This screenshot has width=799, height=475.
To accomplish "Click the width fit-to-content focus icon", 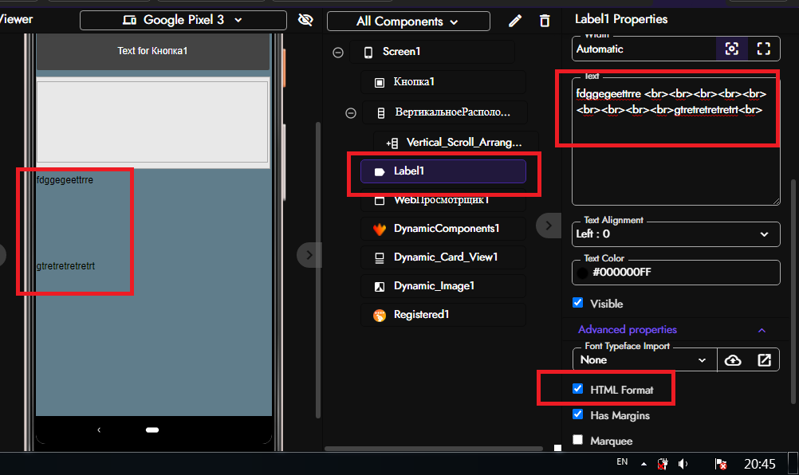I will pyautogui.click(x=732, y=49).
